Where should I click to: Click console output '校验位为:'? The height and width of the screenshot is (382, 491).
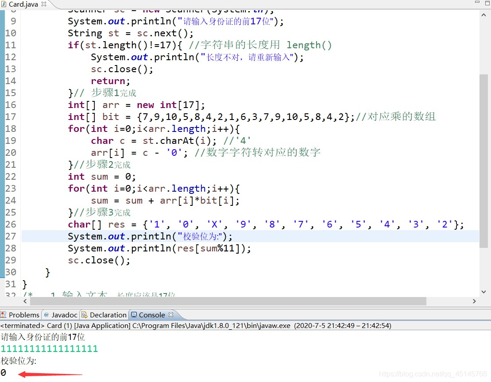19,361
